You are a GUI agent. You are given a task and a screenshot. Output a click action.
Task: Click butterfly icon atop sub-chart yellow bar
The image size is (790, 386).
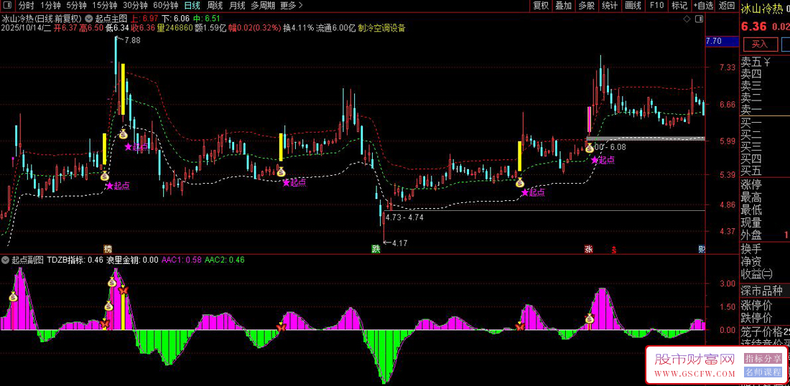(123, 290)
